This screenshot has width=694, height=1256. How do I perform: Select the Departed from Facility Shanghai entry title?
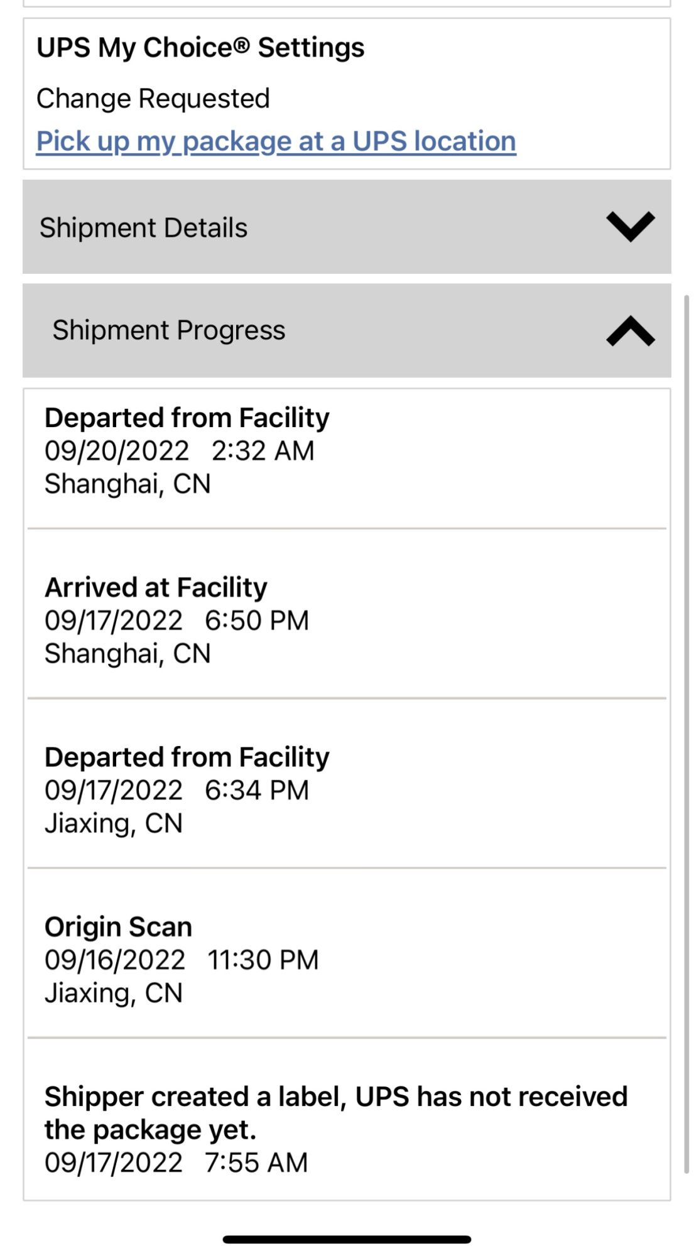pyautogui.click(x=187, y=418)
